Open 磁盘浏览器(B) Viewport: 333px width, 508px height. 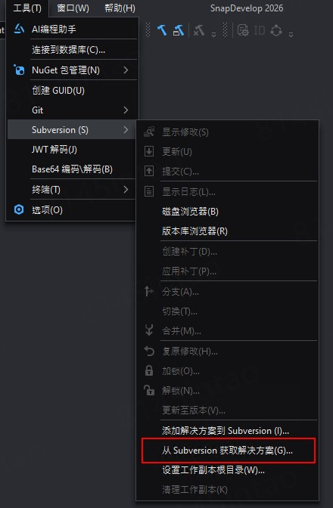[x=227, y=211]
